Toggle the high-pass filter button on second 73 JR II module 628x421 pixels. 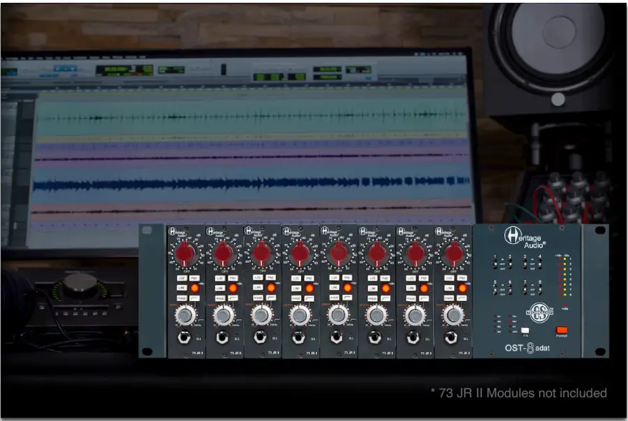click(x=233, y=298)
